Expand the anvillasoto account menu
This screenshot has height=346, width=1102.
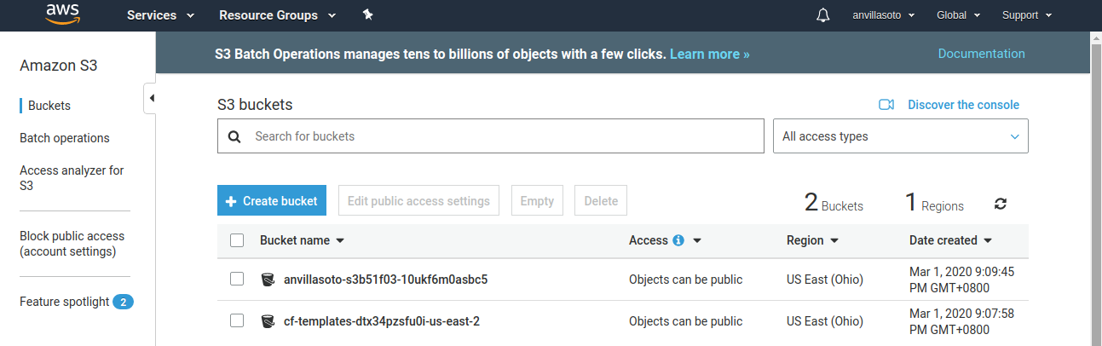884,14
